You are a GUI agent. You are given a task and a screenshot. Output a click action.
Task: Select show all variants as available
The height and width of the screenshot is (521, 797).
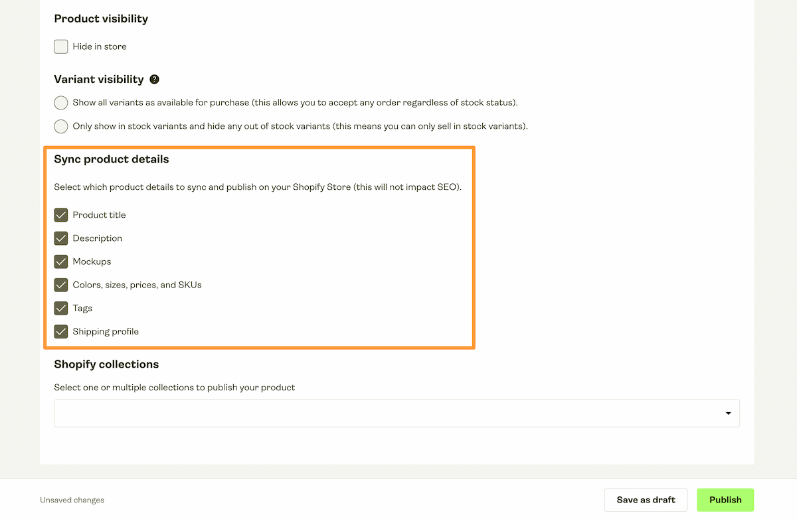coord(60,103)
